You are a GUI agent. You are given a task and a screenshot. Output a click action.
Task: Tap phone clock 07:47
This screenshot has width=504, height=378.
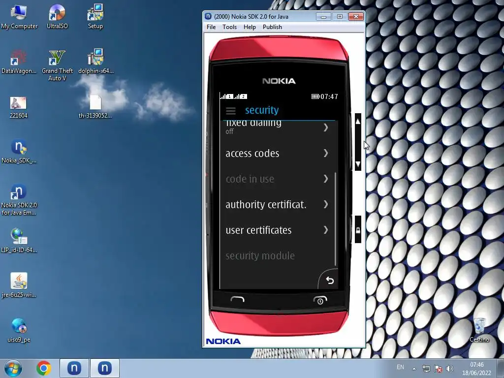click(329, 96)
